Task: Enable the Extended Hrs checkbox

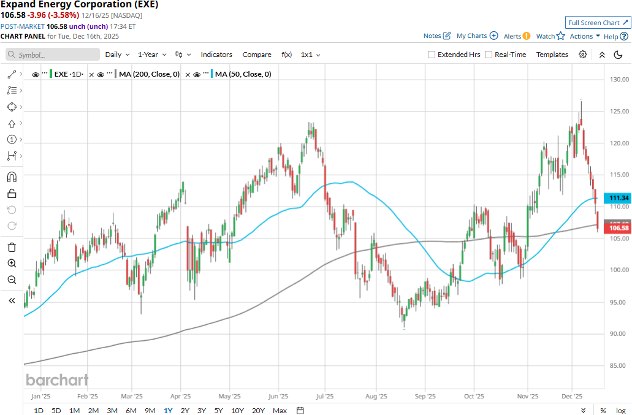Action: click(x=432, y=55)
